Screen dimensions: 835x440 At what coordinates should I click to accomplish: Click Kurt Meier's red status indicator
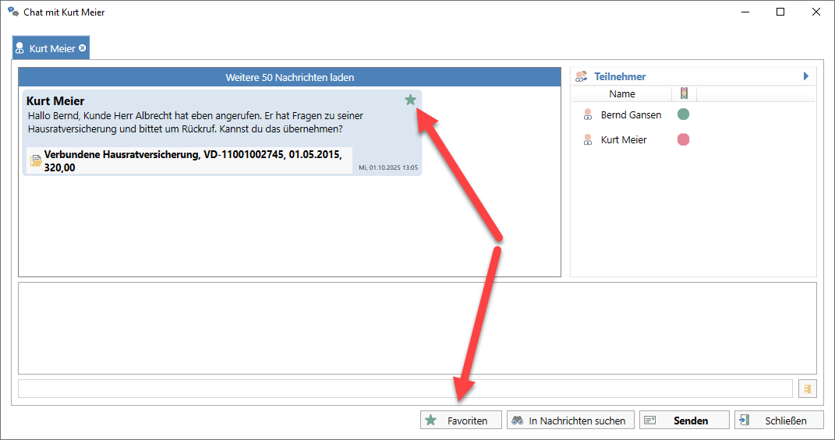pyautogui.click(x=683, y=140)
